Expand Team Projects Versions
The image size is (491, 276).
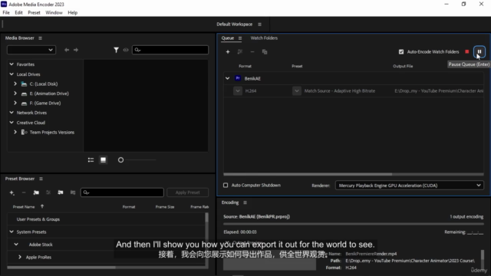pos(15,132)
